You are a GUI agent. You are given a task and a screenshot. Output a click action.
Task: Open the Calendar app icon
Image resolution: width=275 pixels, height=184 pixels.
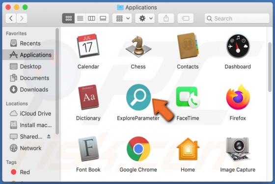(88, 46)
